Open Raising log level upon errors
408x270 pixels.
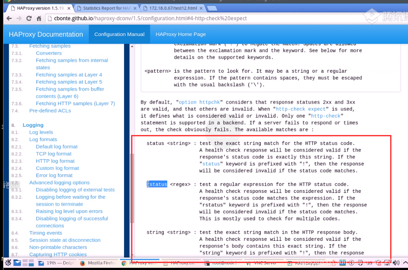(x=69, y=212)
